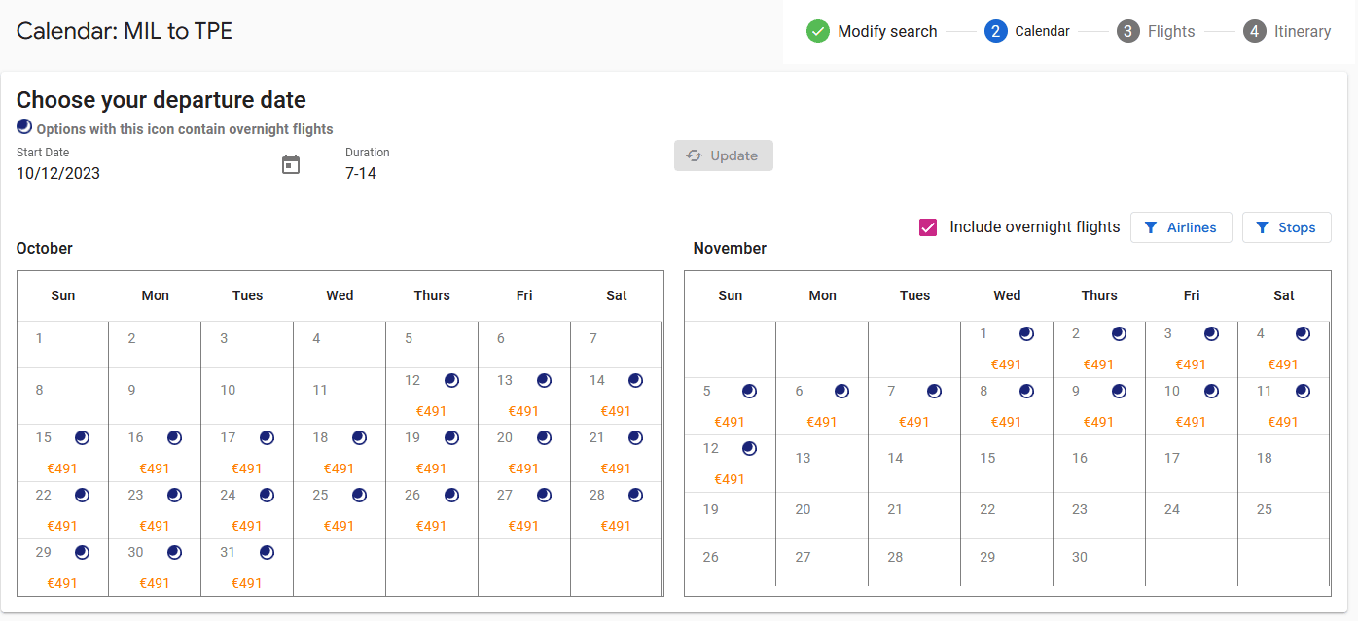The image size is (1358, 621).
Task: Click overnight moon icon on November 4
Action: click(1303, 333)
